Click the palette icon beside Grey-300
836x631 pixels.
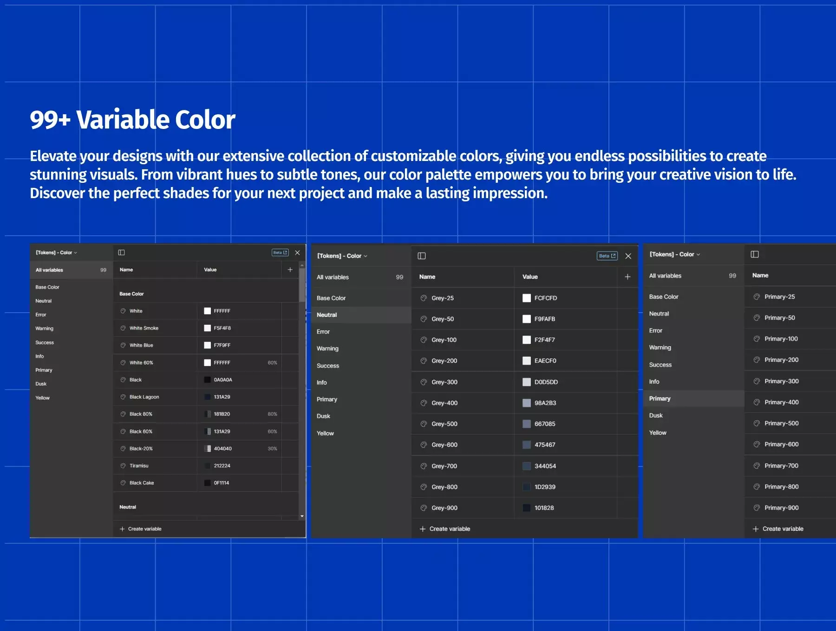tap(424, 382)
